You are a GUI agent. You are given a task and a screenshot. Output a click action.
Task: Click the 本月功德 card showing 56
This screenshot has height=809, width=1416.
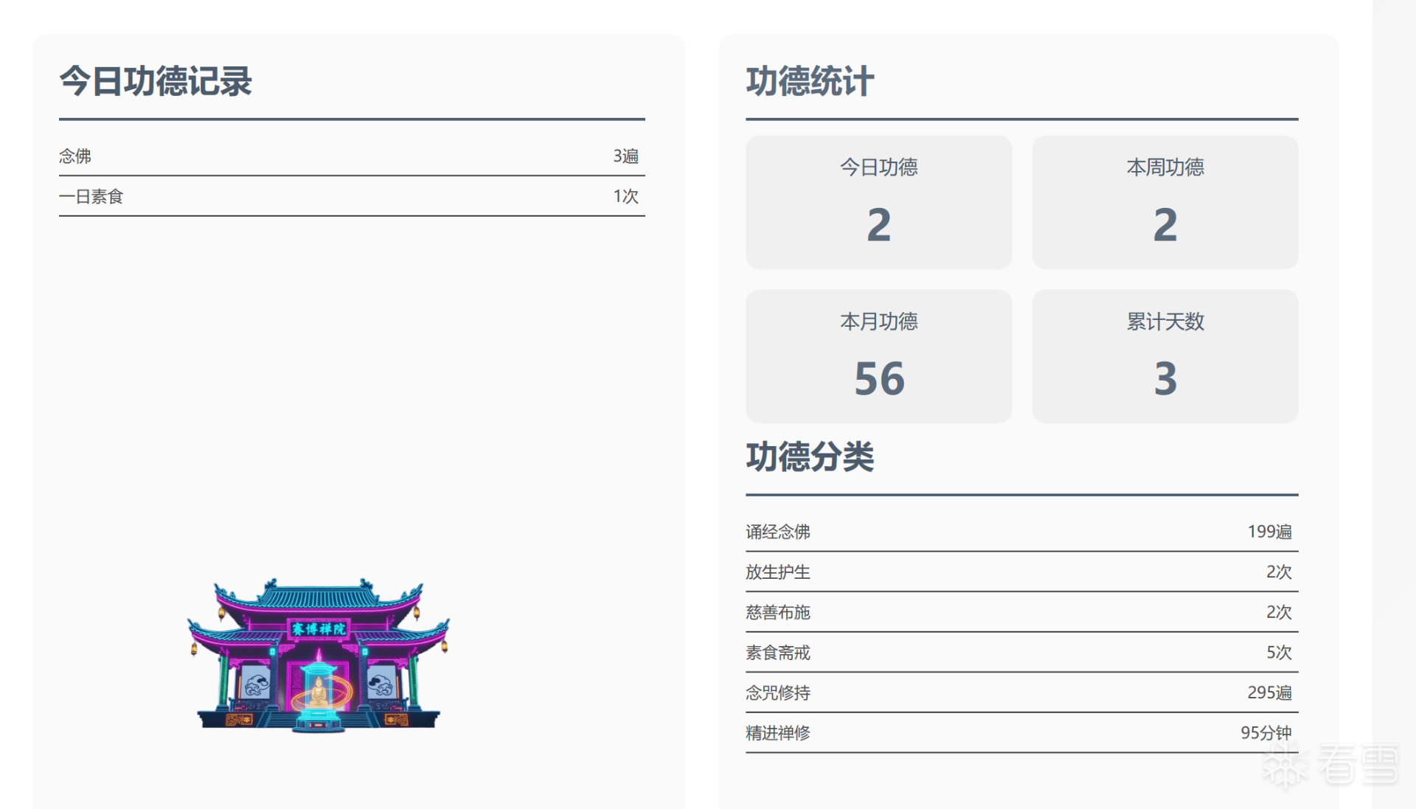coord(878,356)
